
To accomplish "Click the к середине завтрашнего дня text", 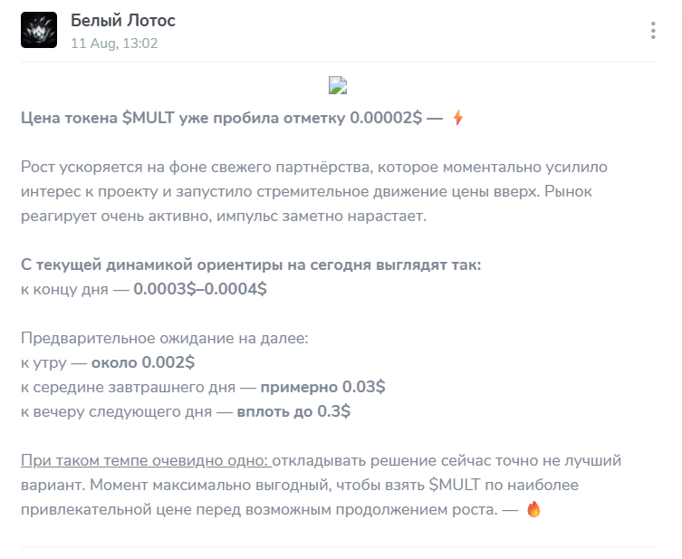I will 128,388.
